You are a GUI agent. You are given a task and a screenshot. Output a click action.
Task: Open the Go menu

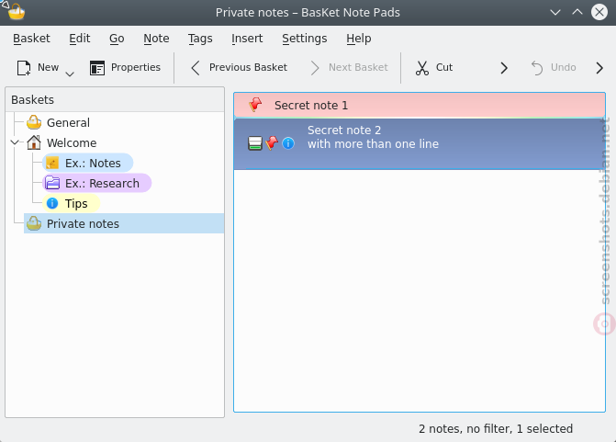point(117,39)
